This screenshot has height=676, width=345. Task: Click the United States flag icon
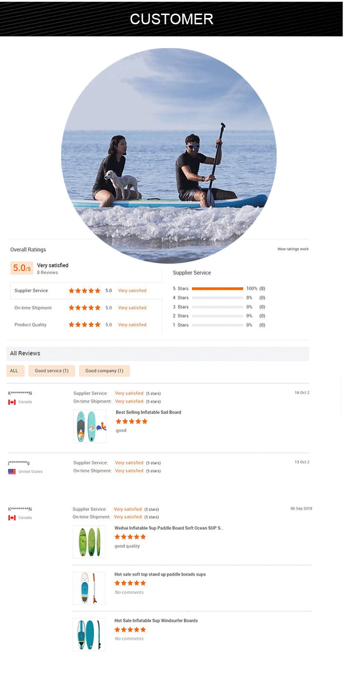click(x=12, y=472)
